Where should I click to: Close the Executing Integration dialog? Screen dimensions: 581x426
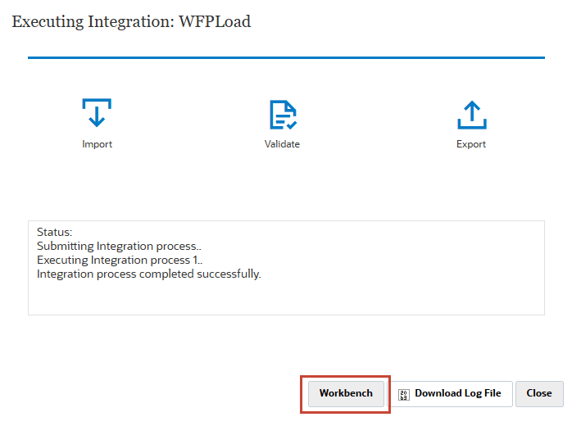tap(539, 393)
